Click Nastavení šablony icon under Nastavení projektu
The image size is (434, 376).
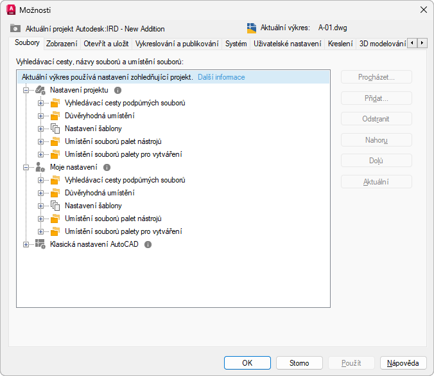coord(55,129)
